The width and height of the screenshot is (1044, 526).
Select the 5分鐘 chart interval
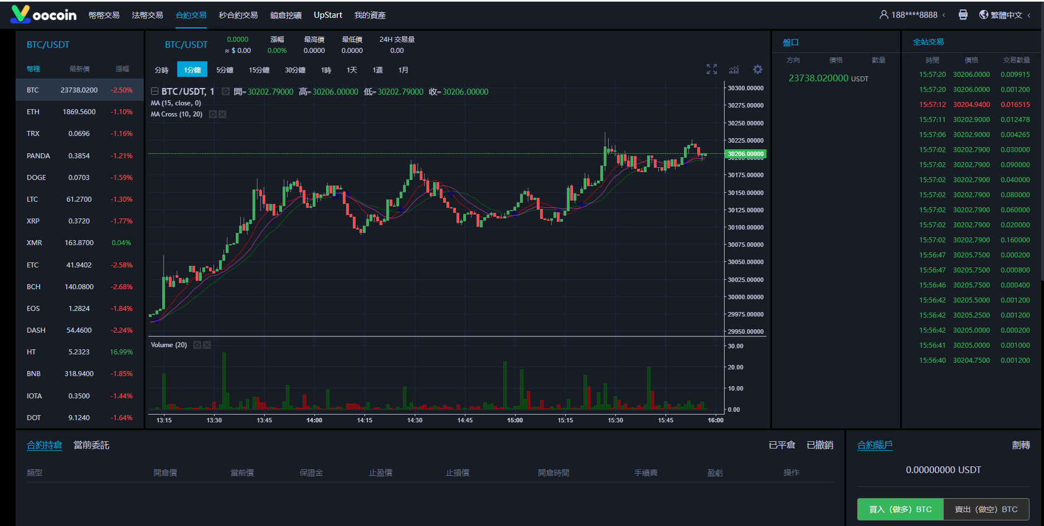(x=225, y=70)
